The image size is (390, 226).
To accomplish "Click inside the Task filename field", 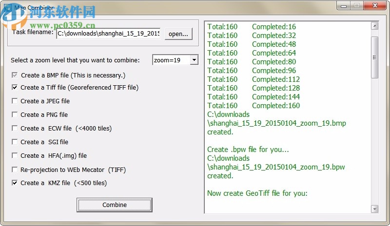I will 108,34.
